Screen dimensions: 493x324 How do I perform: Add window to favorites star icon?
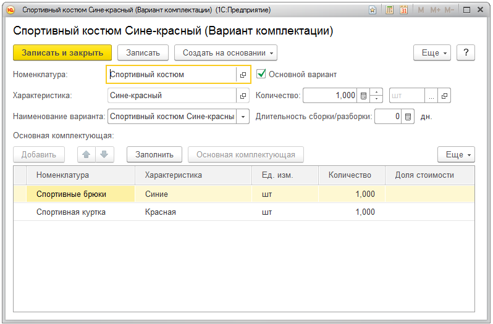tap(373, 10)
